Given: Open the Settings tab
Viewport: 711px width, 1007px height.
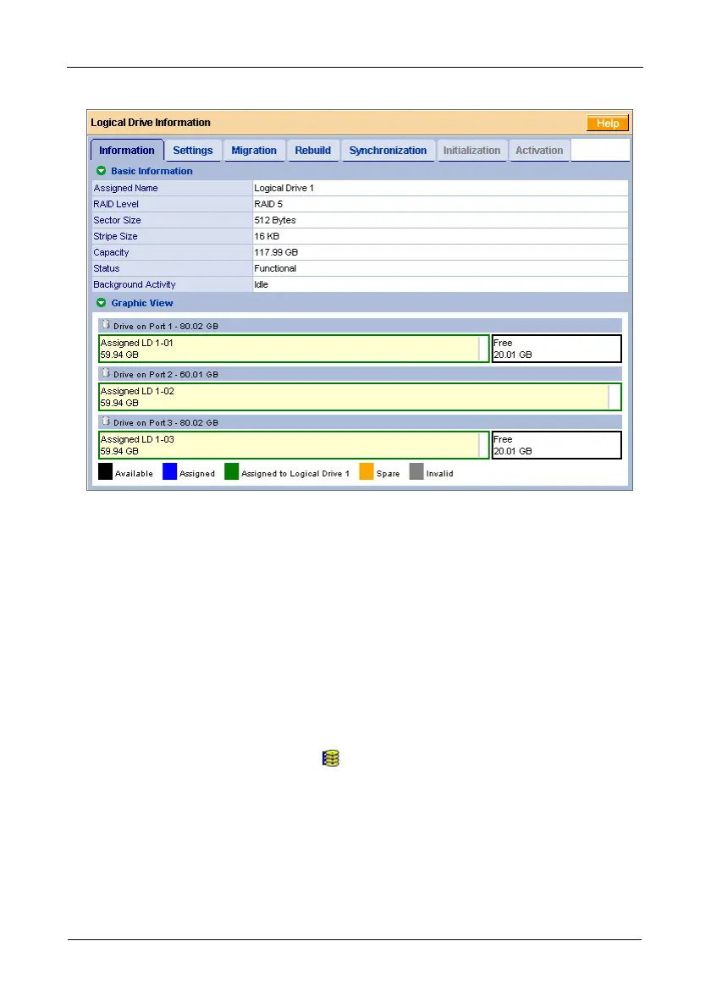Looking at the screenshot, I should click(x=193, y=151).
